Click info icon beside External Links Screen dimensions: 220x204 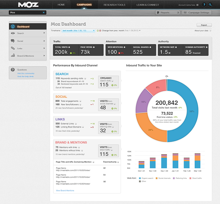coord(76,124)
